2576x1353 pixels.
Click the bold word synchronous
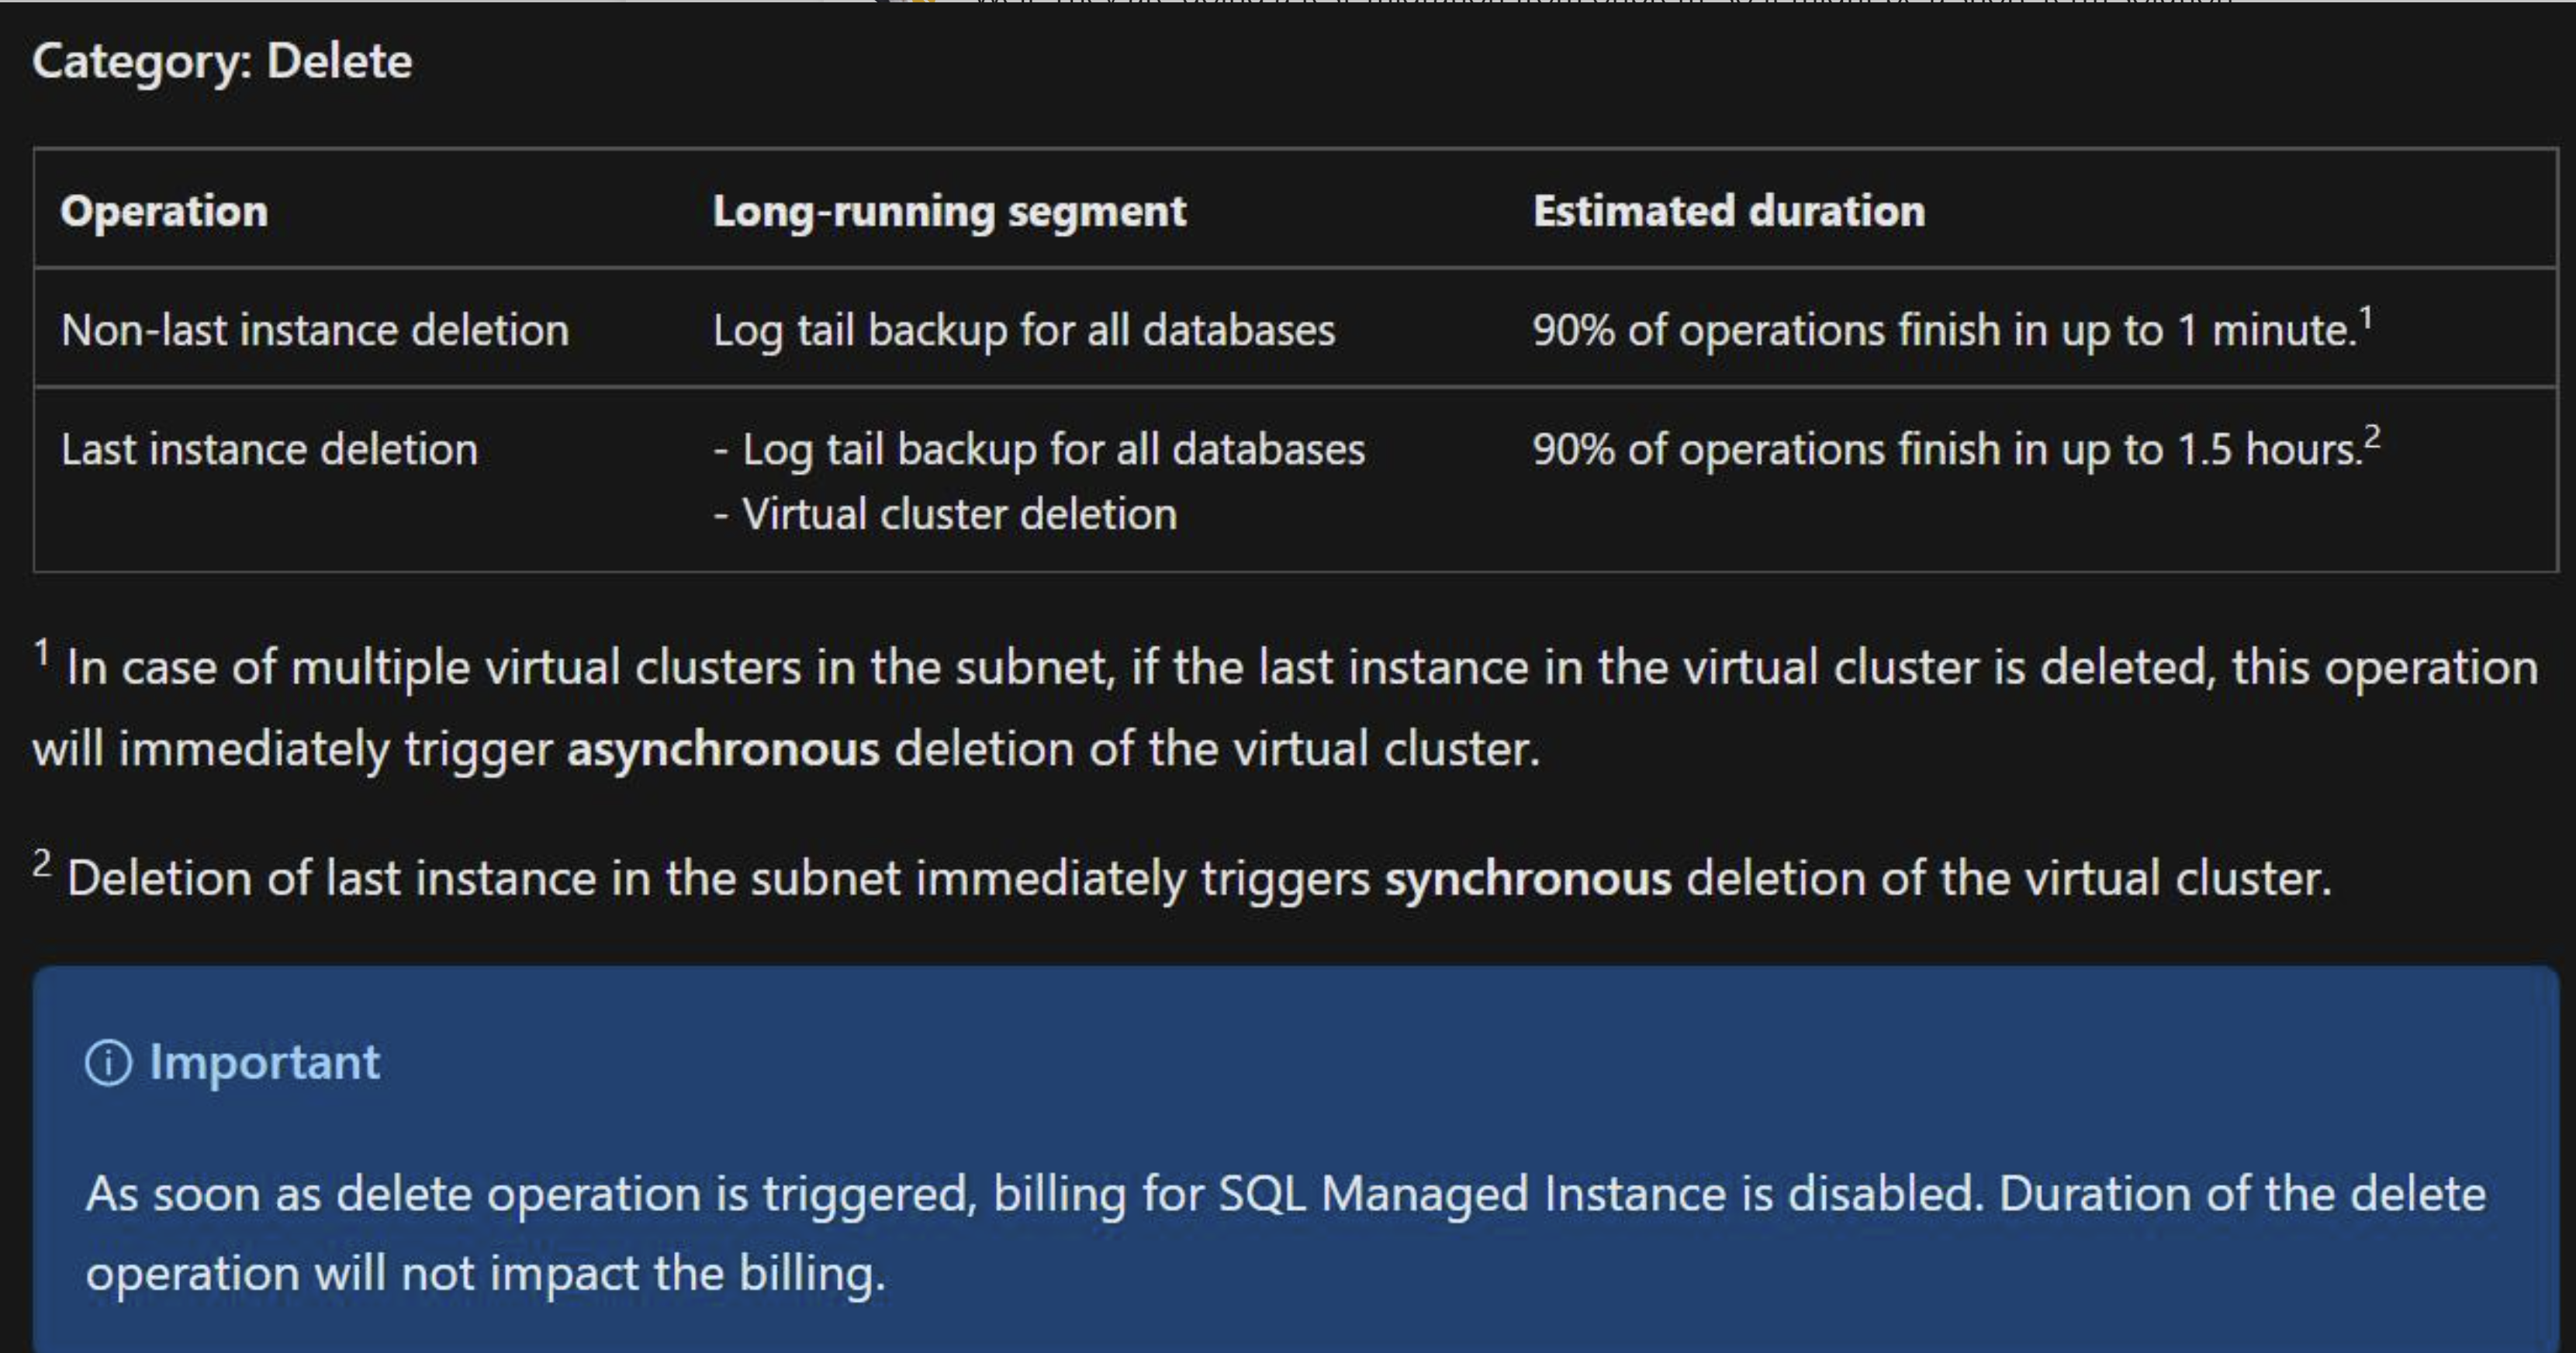[x=1527, y=879]
